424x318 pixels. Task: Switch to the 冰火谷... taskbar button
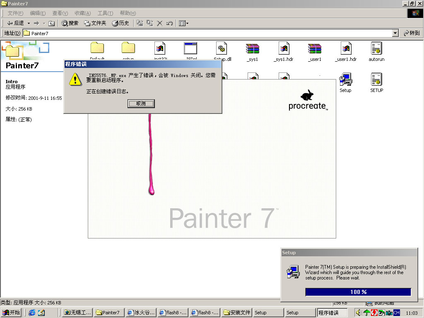coord(141,313)
